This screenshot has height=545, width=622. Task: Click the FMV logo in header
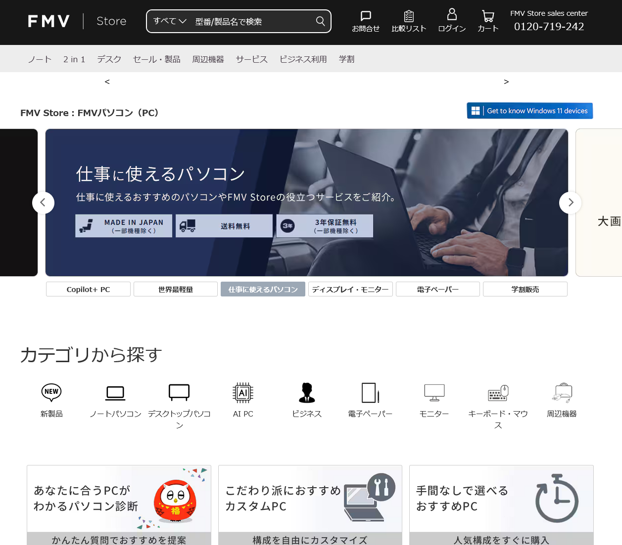tap(48, 21)
